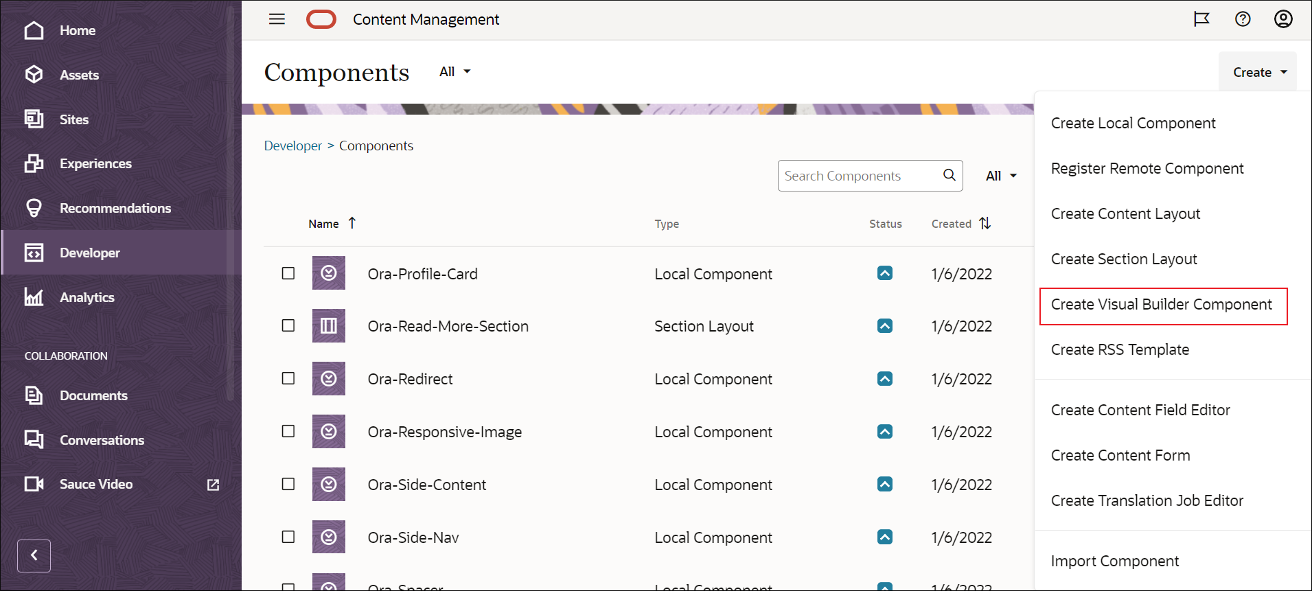The width and height of the screenshot is (1312, 591).
Task: Click the status icon for Ora-Profile-Card
Action: (885, 273)
